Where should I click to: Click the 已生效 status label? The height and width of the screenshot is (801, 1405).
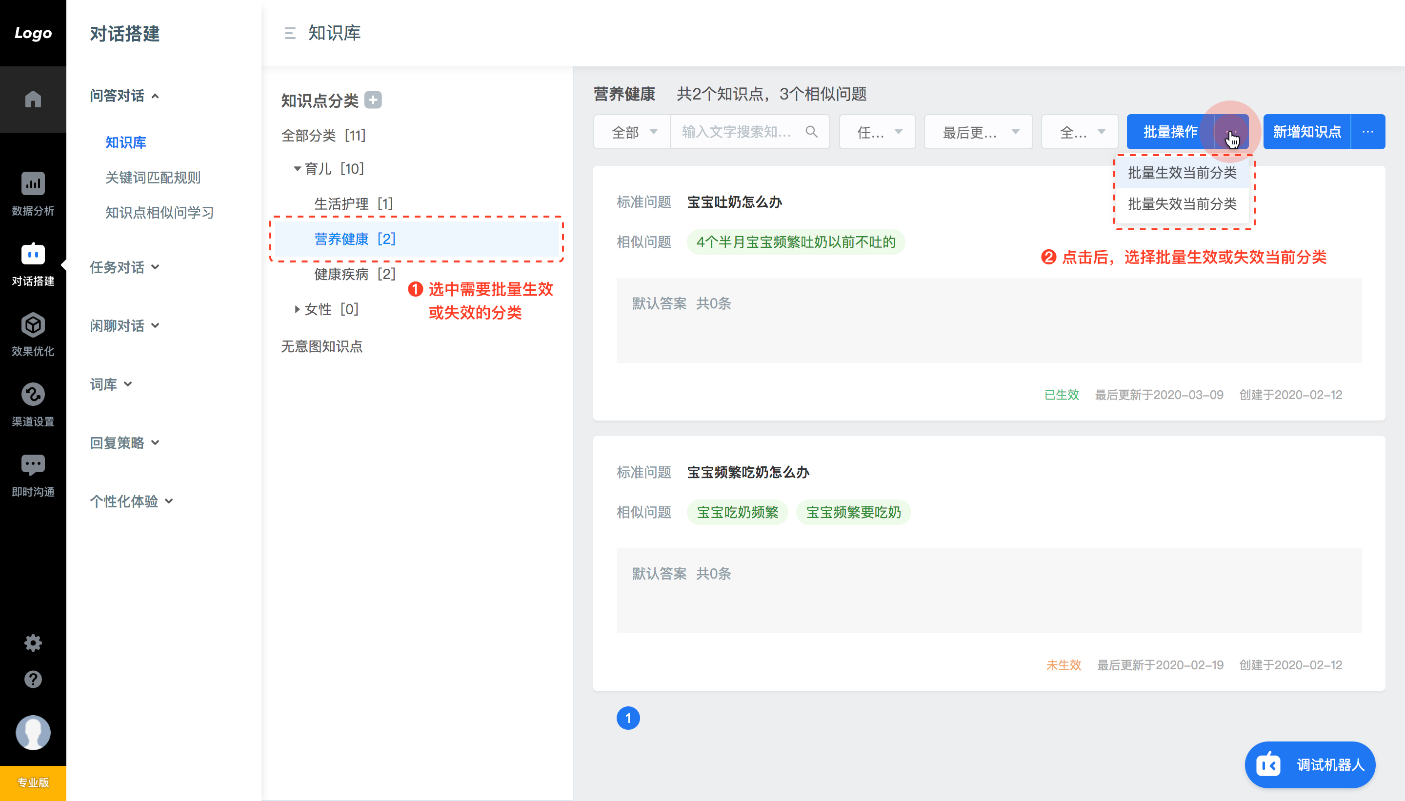pyautogui.click(x=1061, y=395)
